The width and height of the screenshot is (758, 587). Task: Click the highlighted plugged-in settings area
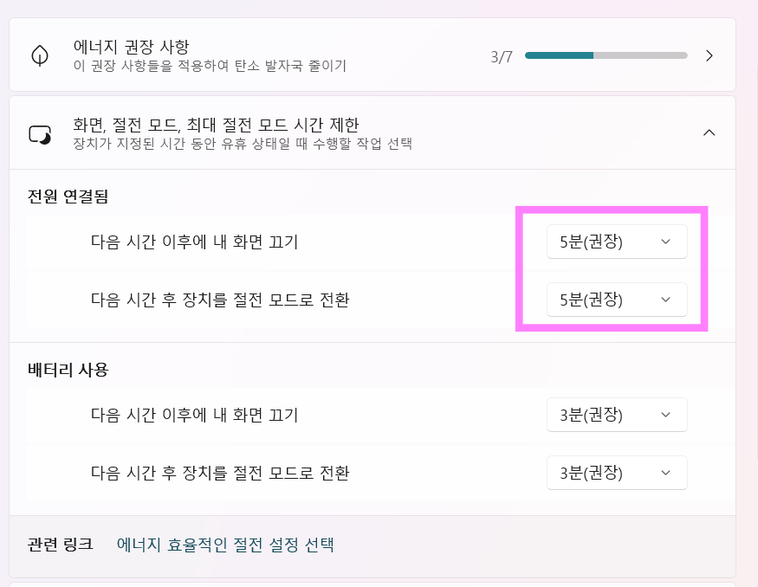(612, 270)
